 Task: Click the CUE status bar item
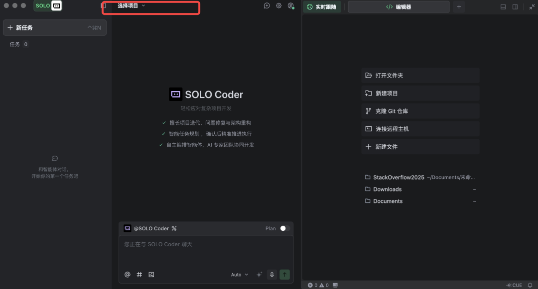coord(514,285)
